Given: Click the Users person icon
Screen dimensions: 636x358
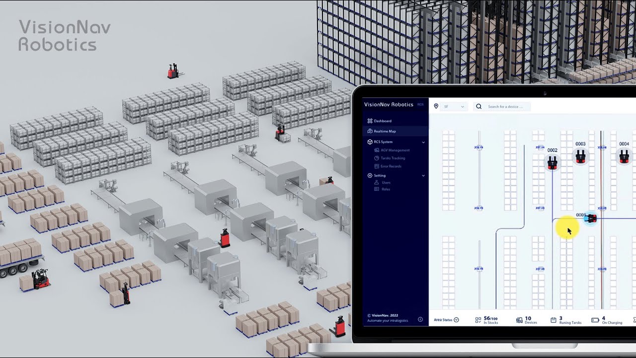Looking at the screenshot, I should coord(376,182).
